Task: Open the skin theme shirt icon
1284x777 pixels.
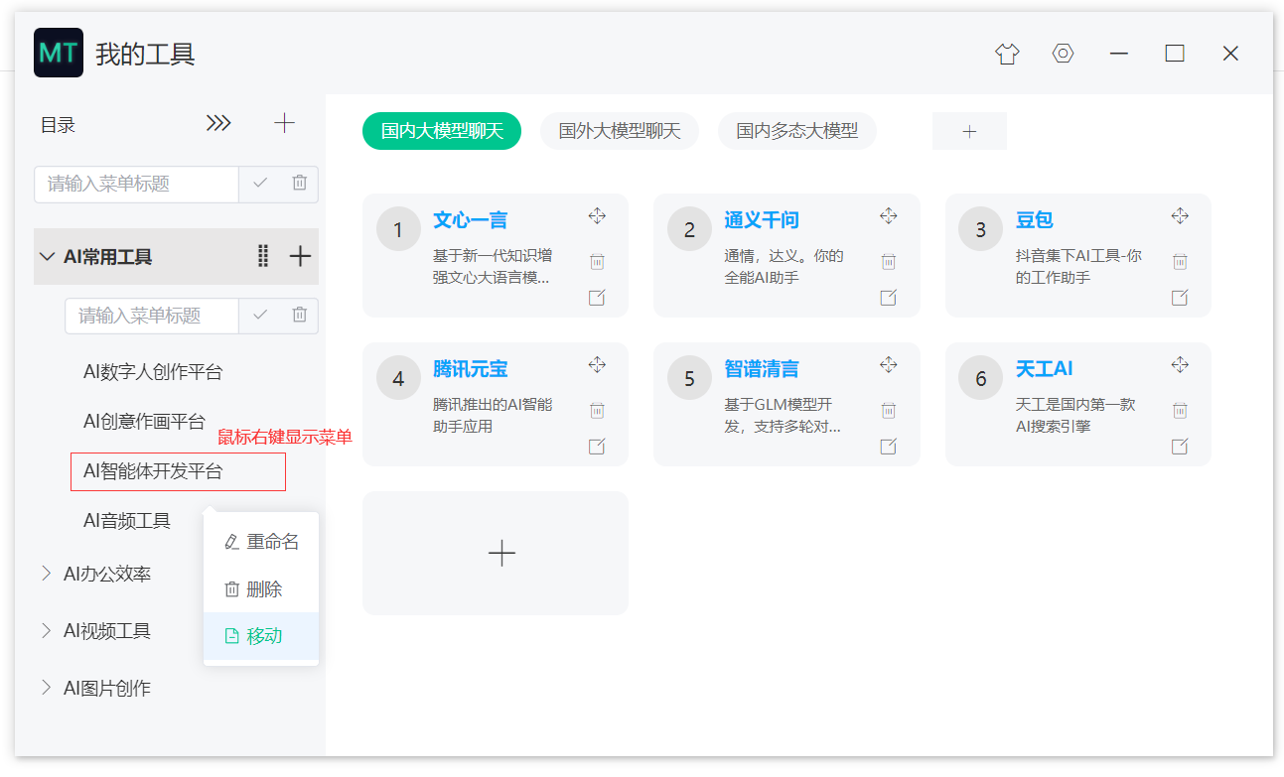Action: pos(1007,54)
